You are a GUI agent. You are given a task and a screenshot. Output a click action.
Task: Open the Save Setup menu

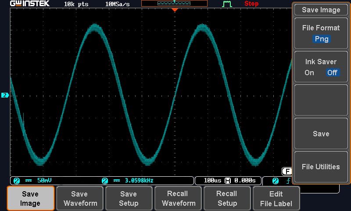pyautogui.click(x=129, y=198)
